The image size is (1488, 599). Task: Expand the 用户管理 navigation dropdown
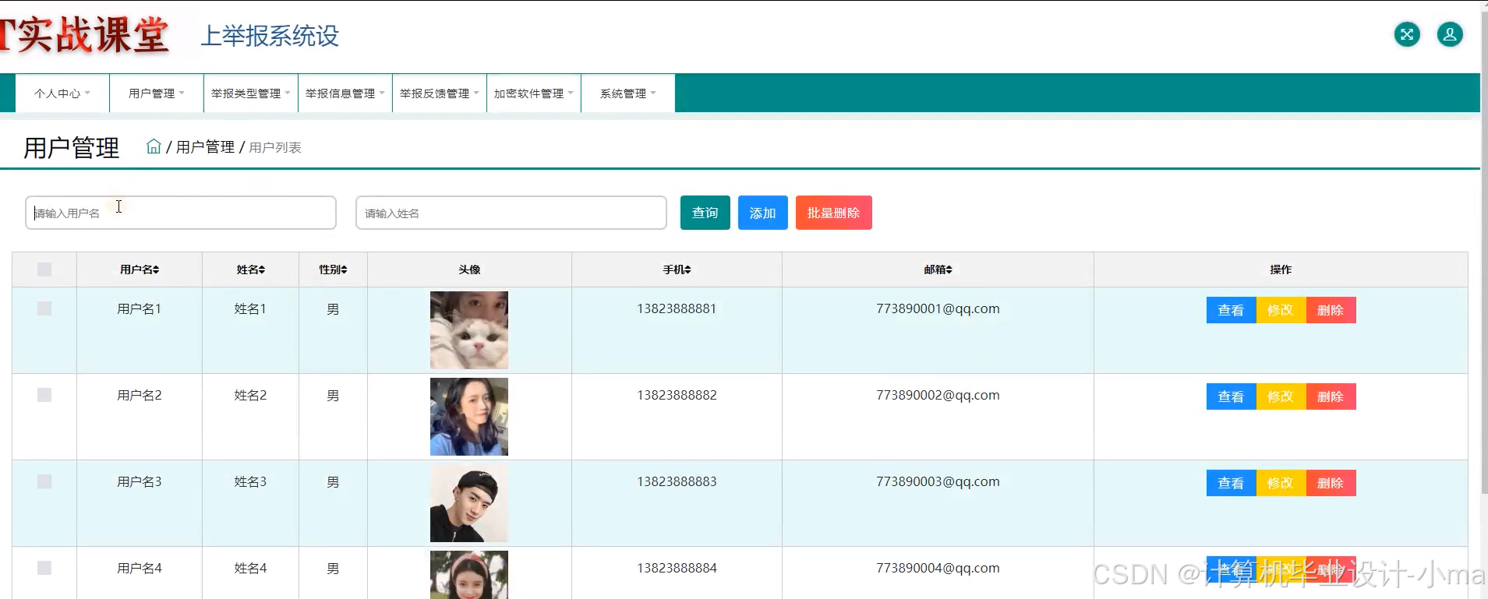tap(157, 93)
